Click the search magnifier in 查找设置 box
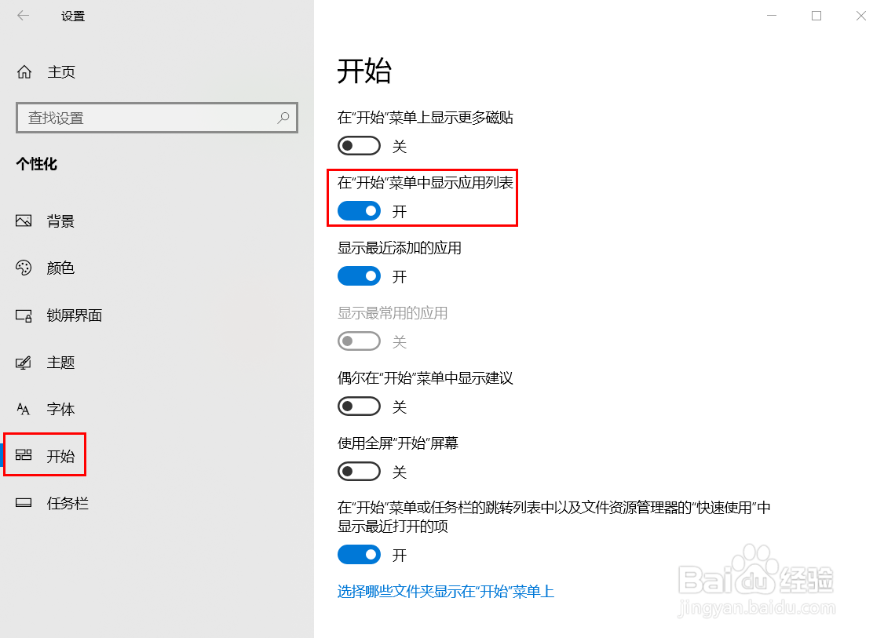The width and height of the screenshot is (884, 638). [283, 117]
